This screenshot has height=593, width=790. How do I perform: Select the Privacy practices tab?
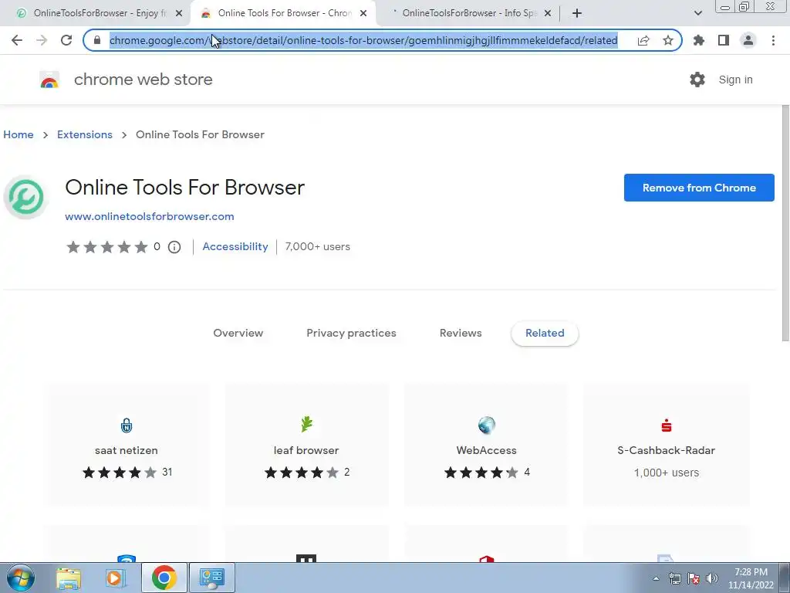(351, 334)
